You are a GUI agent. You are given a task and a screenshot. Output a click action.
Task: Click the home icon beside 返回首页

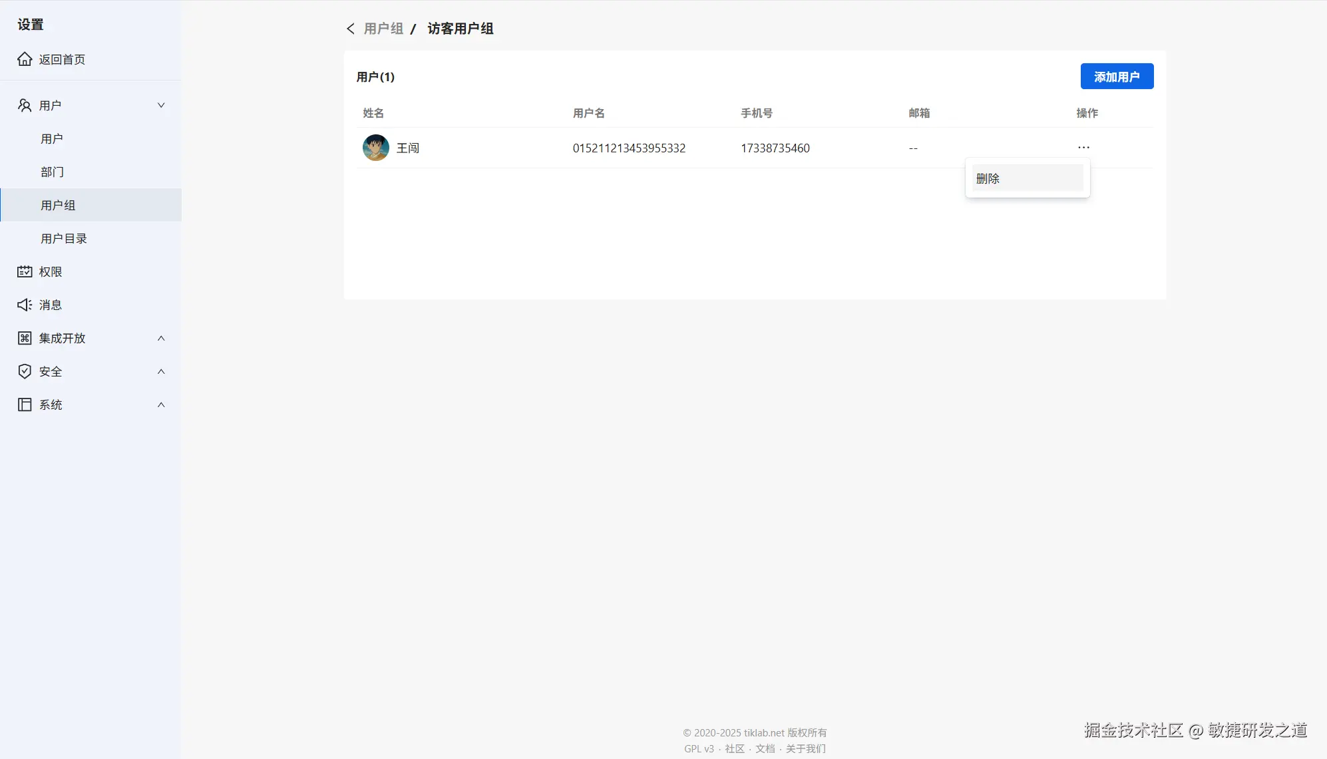pyautogui.click(x=25, y=59)
